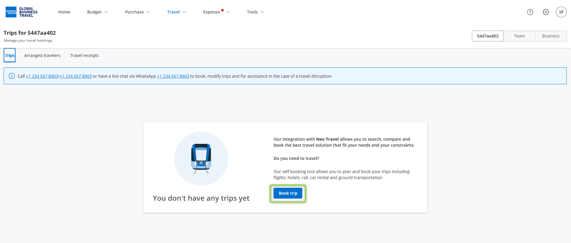Switch scope to Team
The image size is (571, 243).
[x=519, y=36]
